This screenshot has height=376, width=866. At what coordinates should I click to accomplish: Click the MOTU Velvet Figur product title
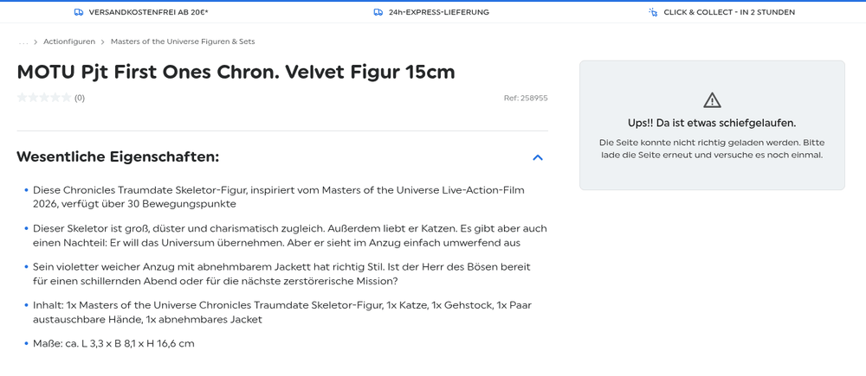pos(236,72)
